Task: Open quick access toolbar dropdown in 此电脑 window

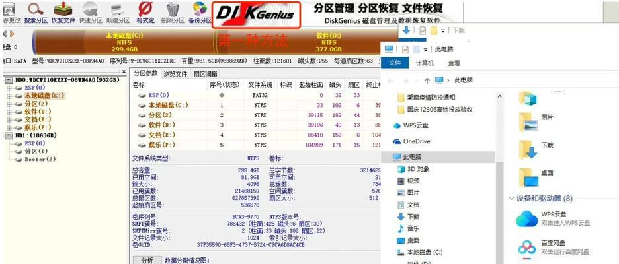Action: [x=425, y=49]
